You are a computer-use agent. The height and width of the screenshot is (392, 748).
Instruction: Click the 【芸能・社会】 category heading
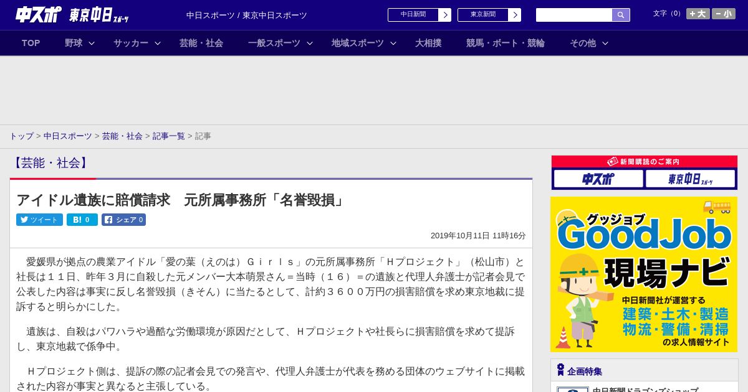[50, 163]
